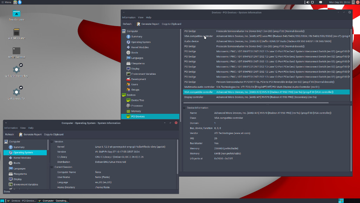Viewport: 360px width, 203px height.
Task: Click the horizontal scrollbar of PCI device list
Action: 256,103
